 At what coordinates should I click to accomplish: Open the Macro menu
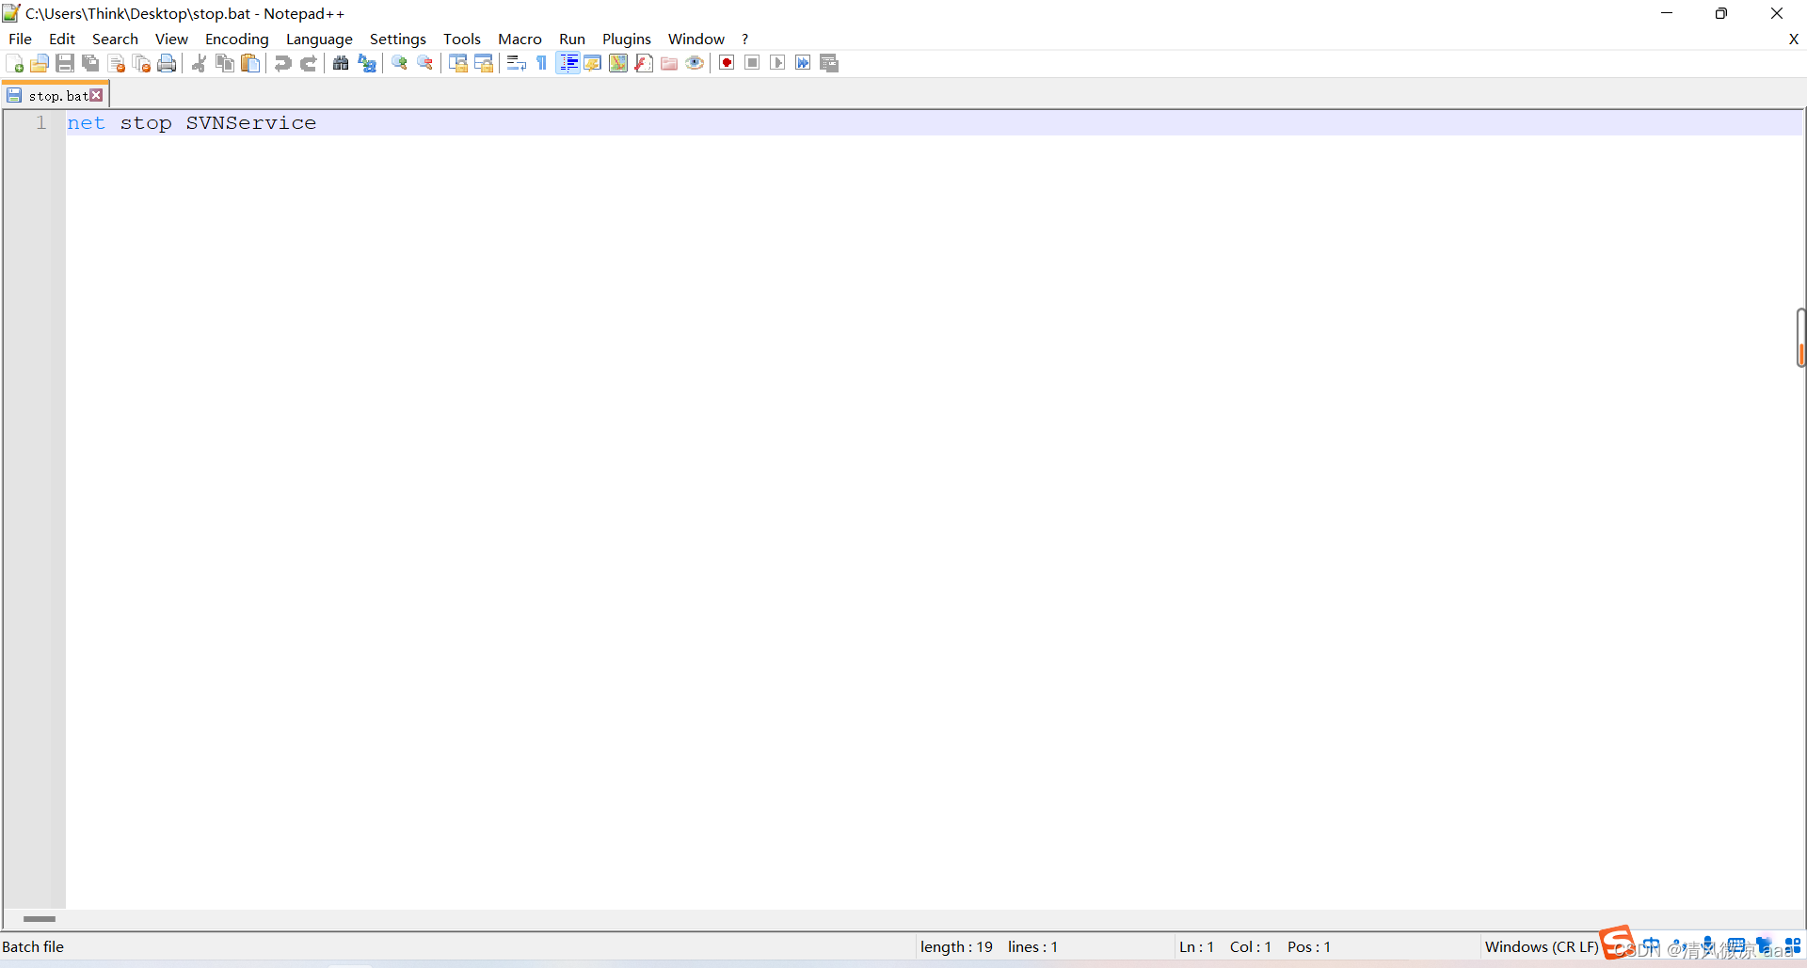pos(520,39)
